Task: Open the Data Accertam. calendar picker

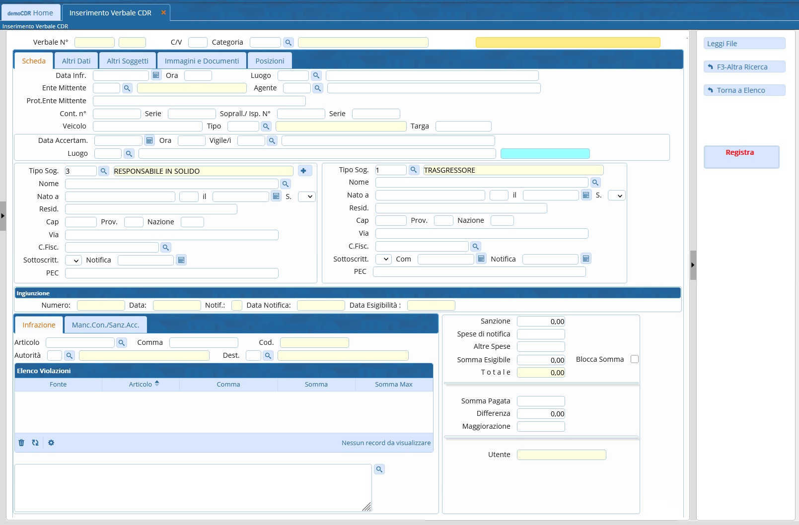Action: pos(149,141)
